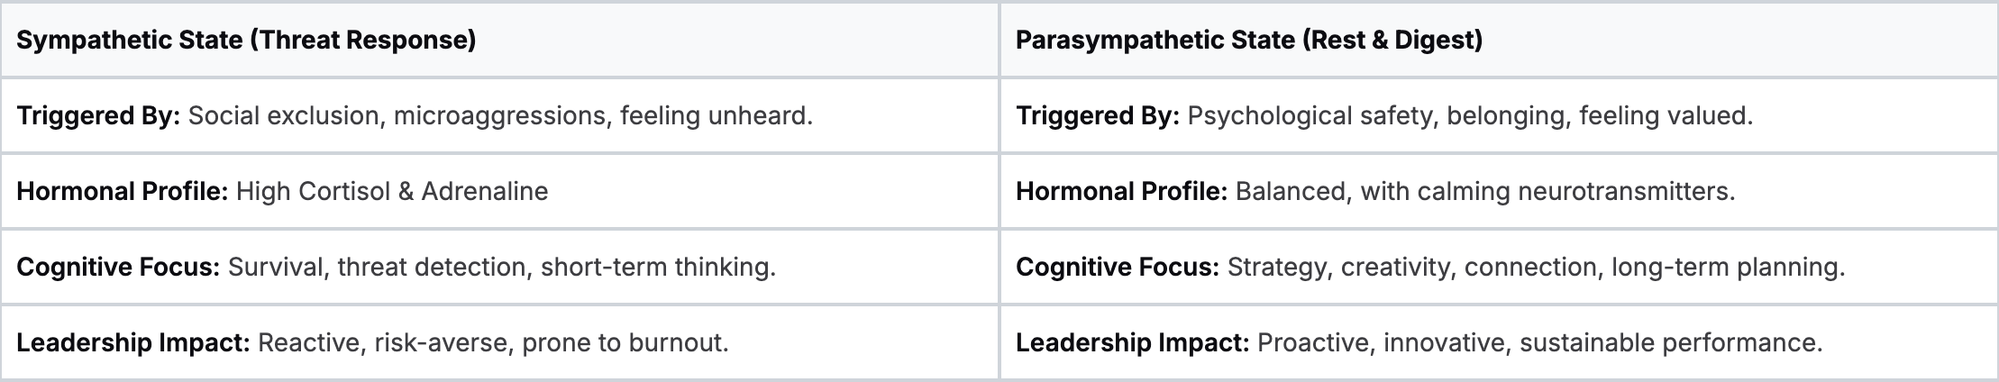Click the text 'Survival, threat detection, short-term thinking'
The height and width of the screenshot is (382, 1999).
coord(501,268)
